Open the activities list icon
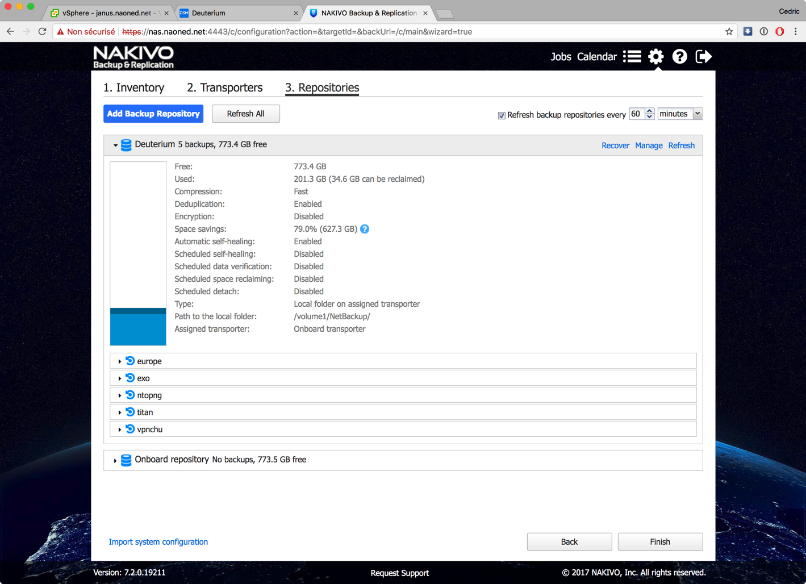The image size is (806, 584). (x=632, y=56)
